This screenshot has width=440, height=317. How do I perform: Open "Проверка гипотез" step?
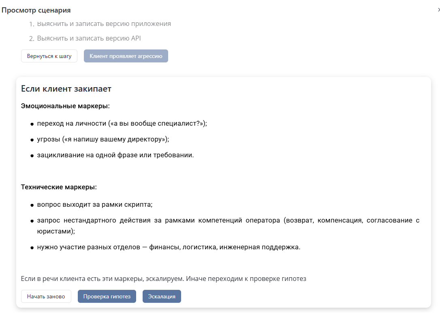(x=107, y=296)
